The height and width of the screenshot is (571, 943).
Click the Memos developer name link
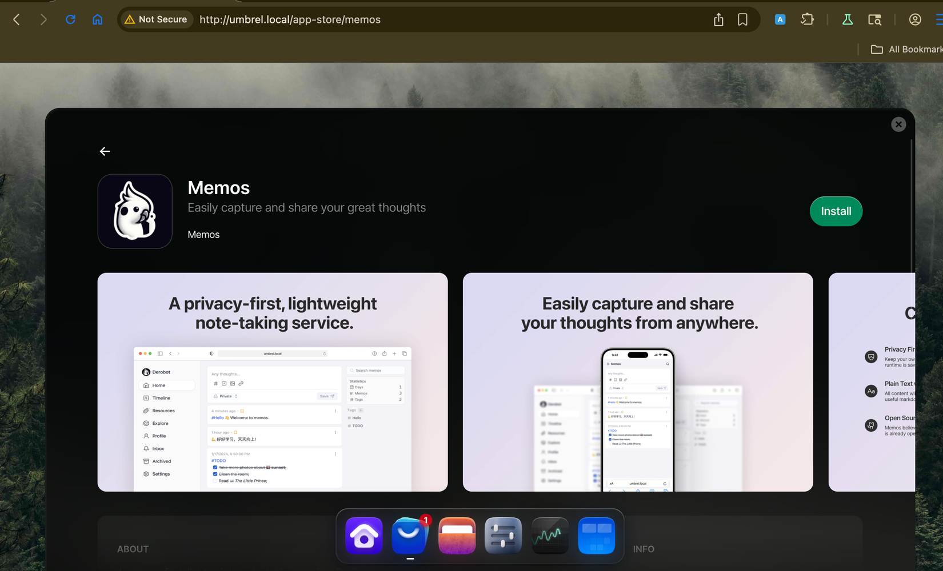(203, 235)
